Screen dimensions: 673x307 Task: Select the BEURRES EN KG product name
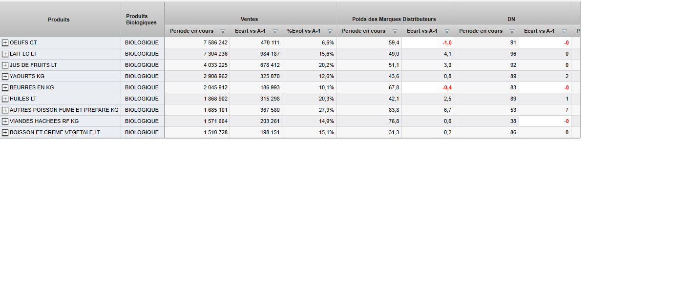(32, 88)
